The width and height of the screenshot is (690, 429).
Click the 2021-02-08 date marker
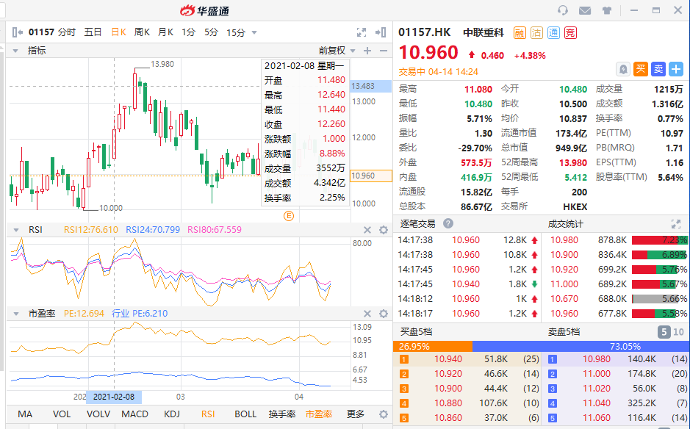(x=114, y=397)
